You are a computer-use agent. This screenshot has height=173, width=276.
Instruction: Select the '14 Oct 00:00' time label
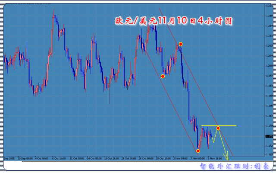tap(94, 158)
